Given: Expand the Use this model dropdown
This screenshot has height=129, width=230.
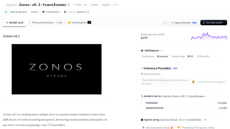Looking at the screenshot, I should (x=214, y=23).
